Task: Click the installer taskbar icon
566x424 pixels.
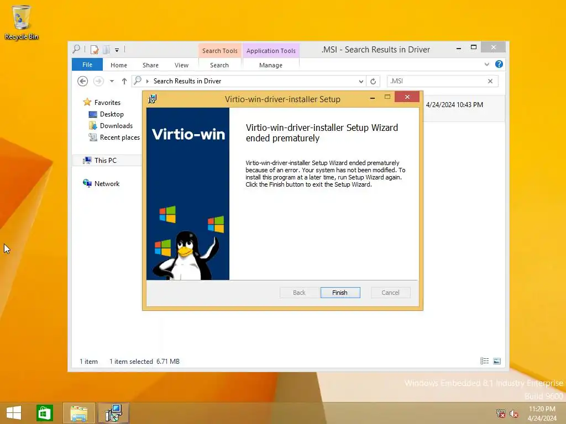Action: 113,413
